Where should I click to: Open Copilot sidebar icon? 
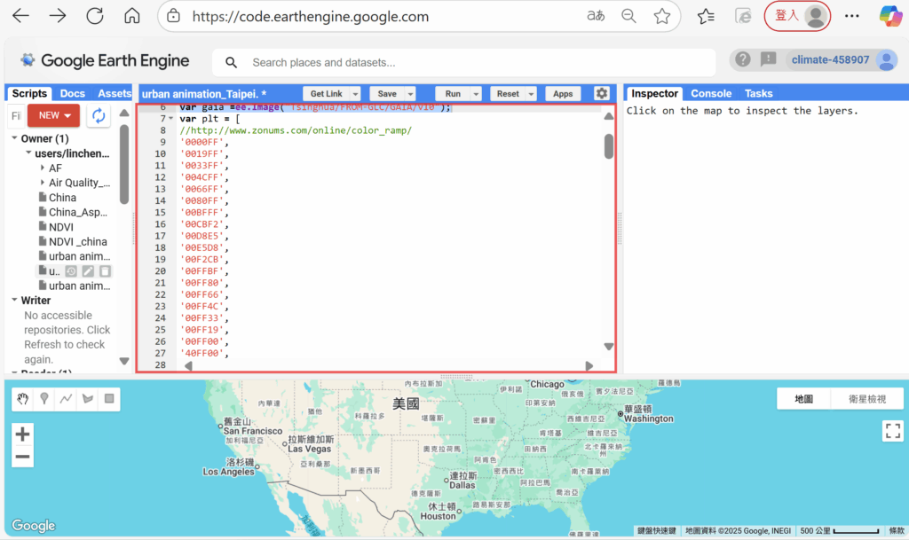click(889, 16)
